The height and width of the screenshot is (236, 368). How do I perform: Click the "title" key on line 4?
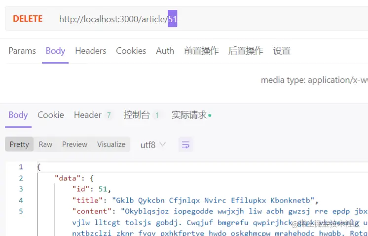tap(87, 200)
